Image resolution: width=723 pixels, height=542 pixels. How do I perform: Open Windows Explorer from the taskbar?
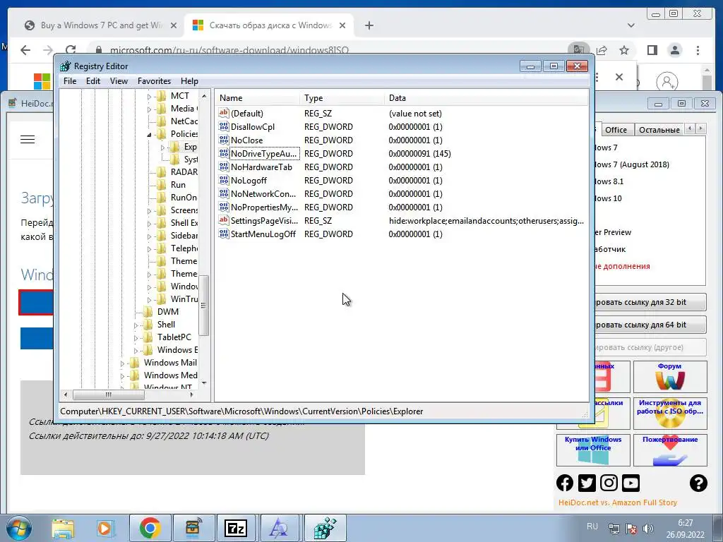click(x=63, y=528)
